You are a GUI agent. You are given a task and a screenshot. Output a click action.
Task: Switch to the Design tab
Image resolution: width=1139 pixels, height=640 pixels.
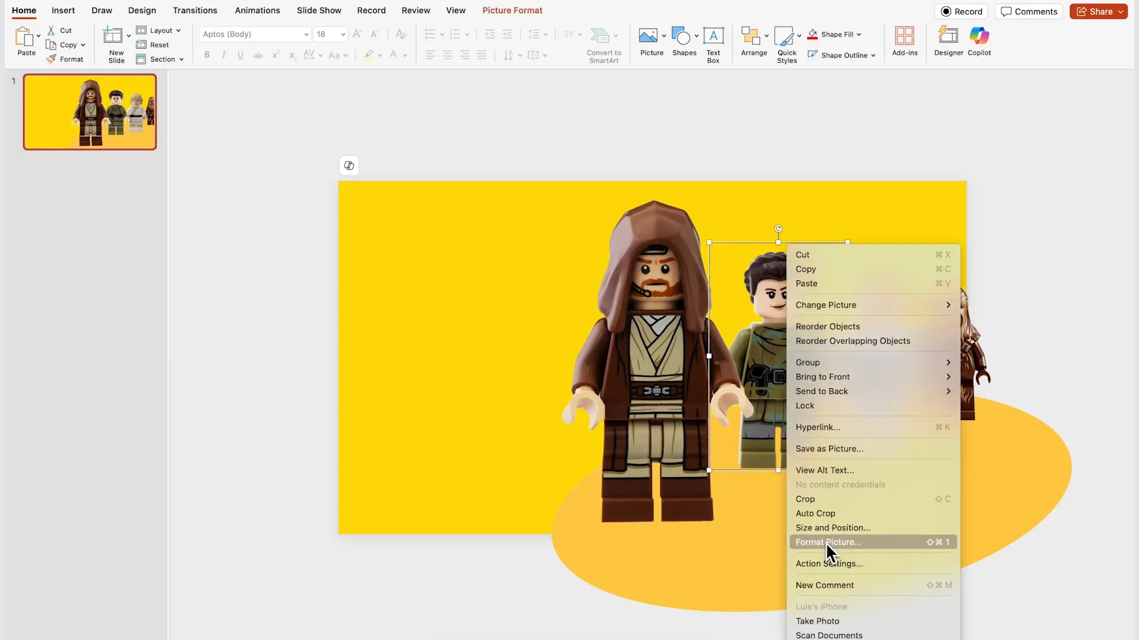(x=142, y=11)
